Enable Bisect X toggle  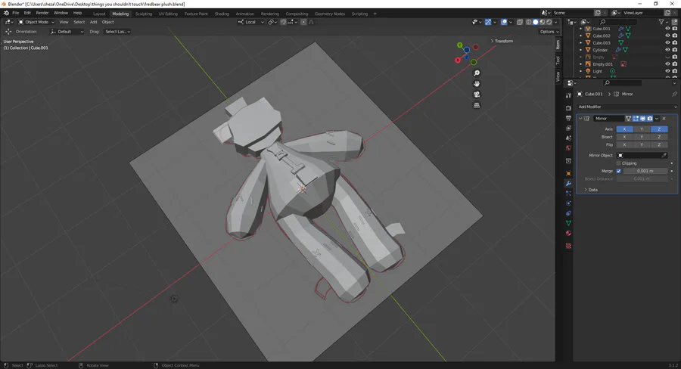click(x=624, y=137)
